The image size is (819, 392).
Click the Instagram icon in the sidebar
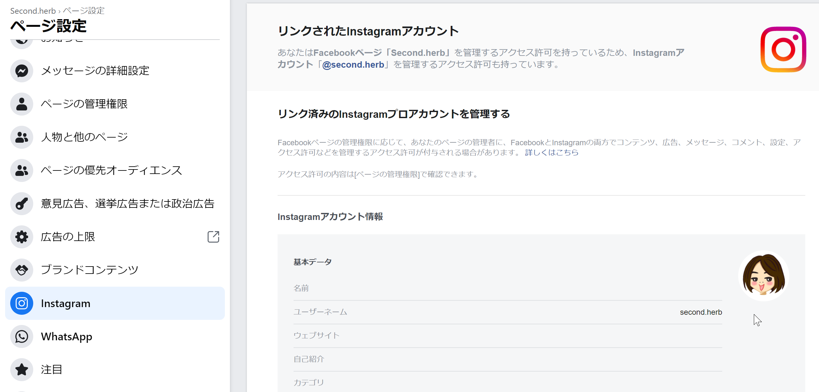(x=22, y=303)
